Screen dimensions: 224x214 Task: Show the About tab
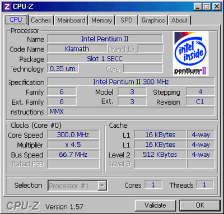click(x=179, y=20)
